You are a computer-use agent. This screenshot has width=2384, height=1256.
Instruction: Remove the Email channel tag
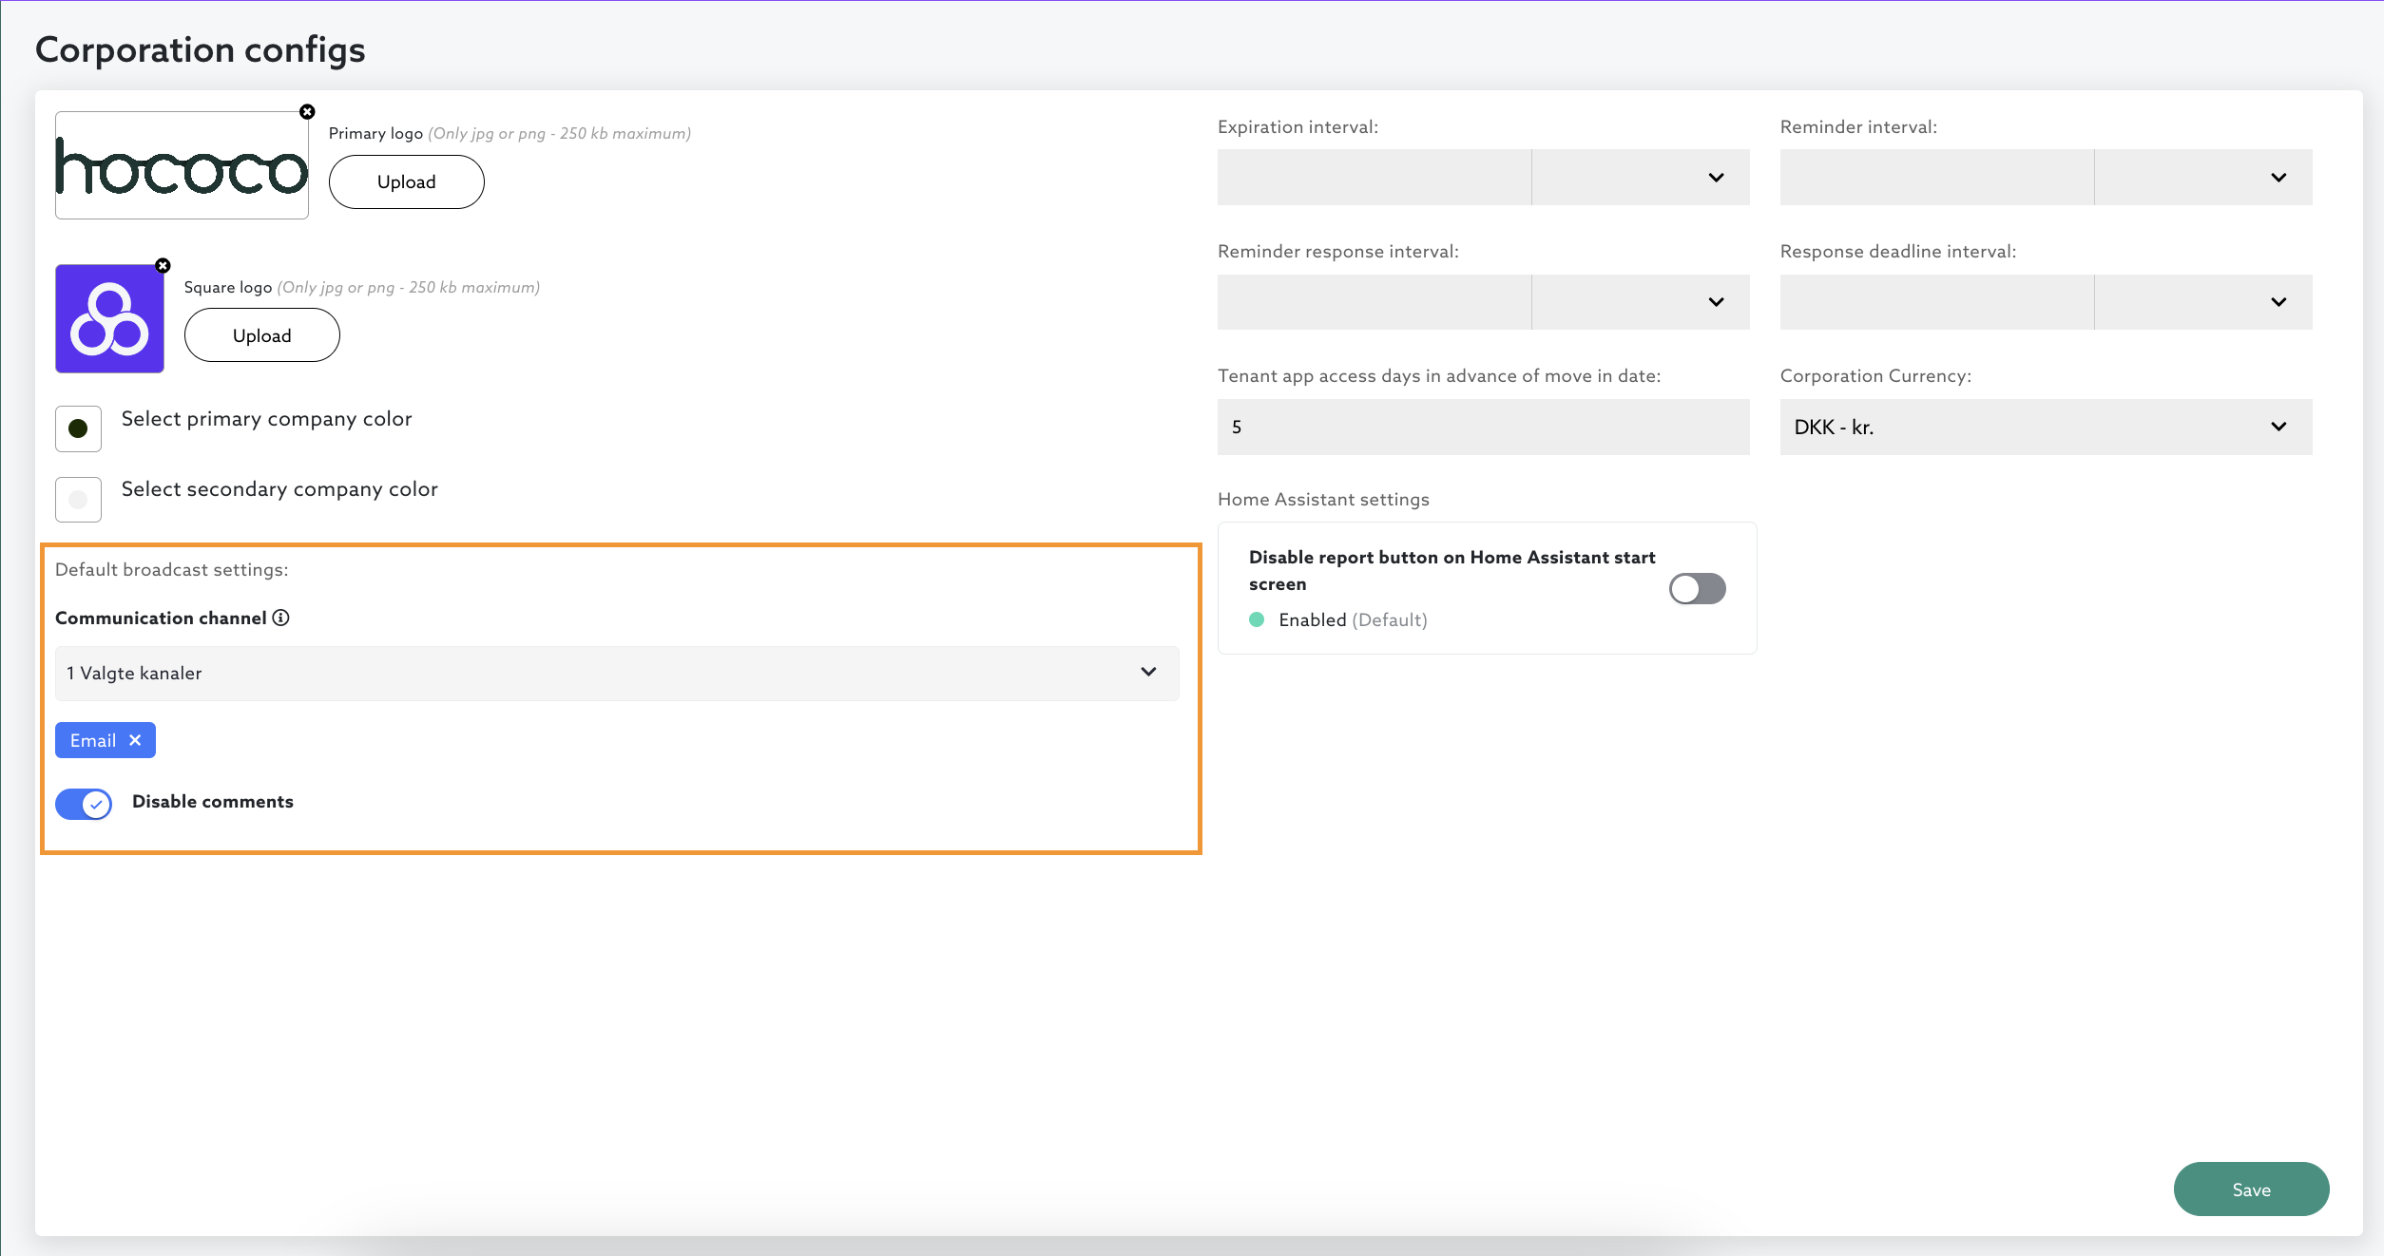135,740
